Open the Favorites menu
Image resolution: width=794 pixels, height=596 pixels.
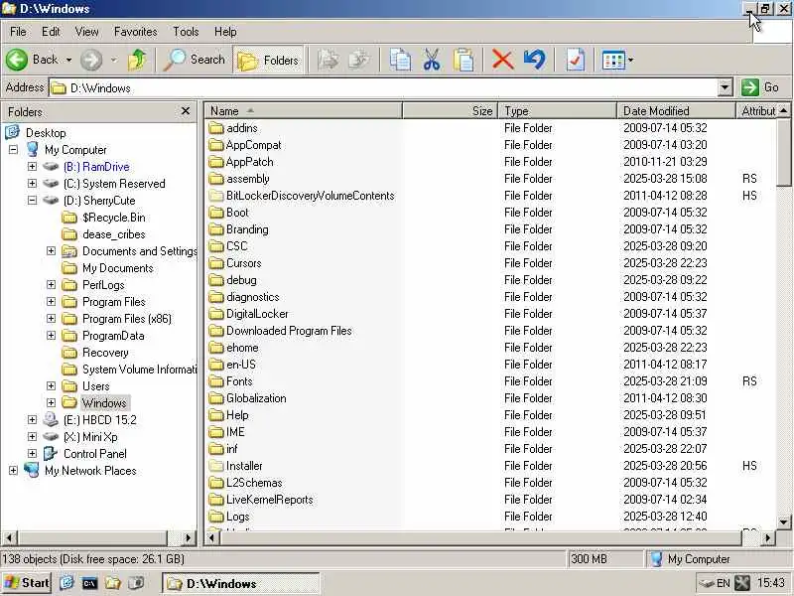point(135,32)
